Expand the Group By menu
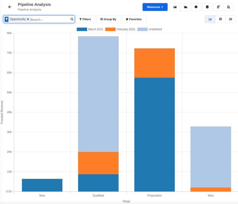 (x=108, y=19)
